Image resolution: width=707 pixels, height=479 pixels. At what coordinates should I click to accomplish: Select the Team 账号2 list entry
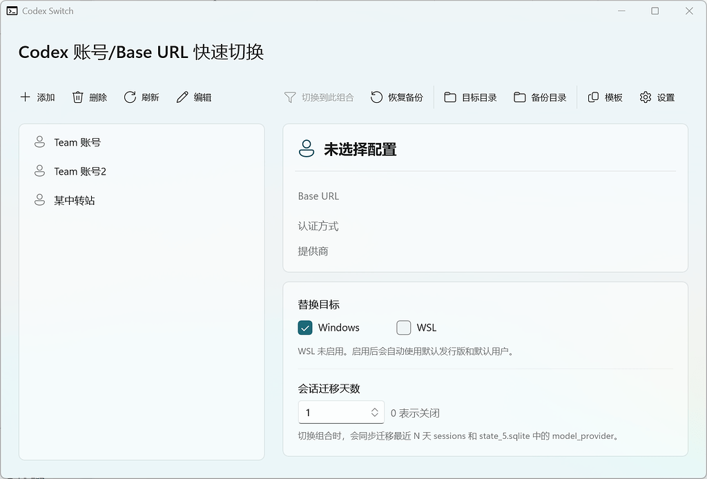click(142, 171)
